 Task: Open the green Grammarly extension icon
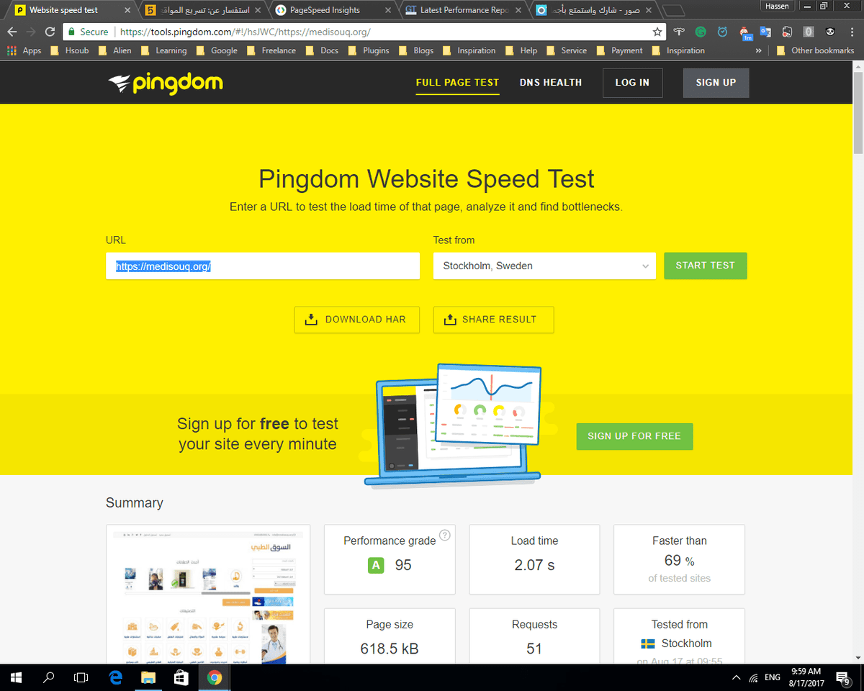(x=701, y=32)
